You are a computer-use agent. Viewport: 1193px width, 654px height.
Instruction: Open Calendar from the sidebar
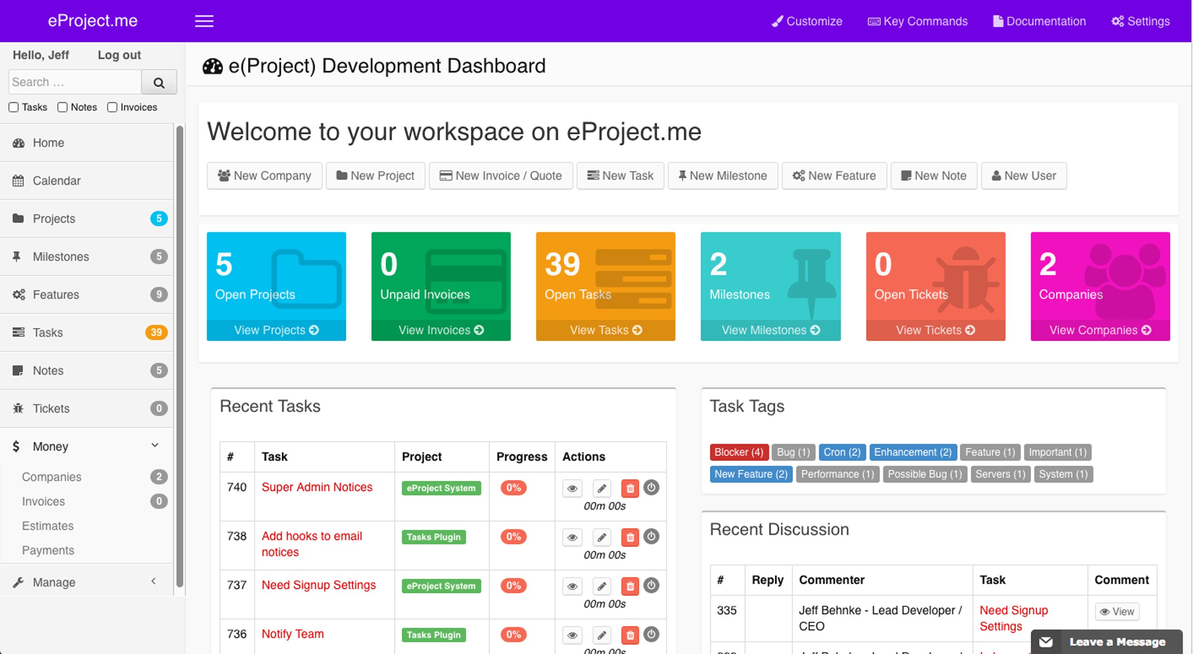click(56, 180)
